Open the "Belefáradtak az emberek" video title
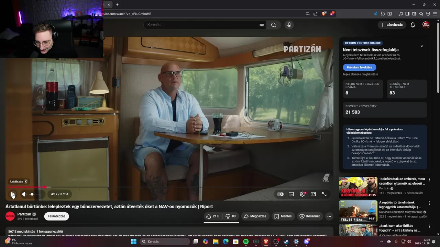The width and height of the screenshot is (440, 247). pyautogui.click(x=402, y=181)
